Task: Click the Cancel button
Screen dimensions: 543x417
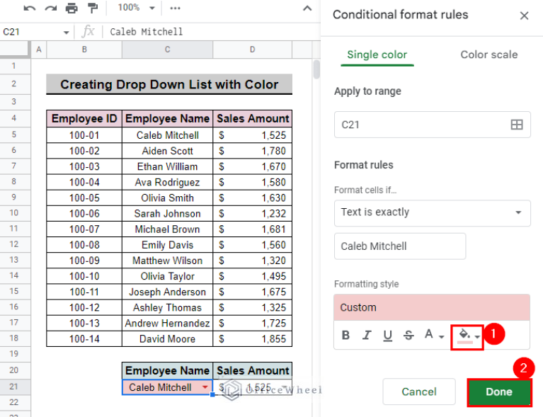Action: (418, 392)
